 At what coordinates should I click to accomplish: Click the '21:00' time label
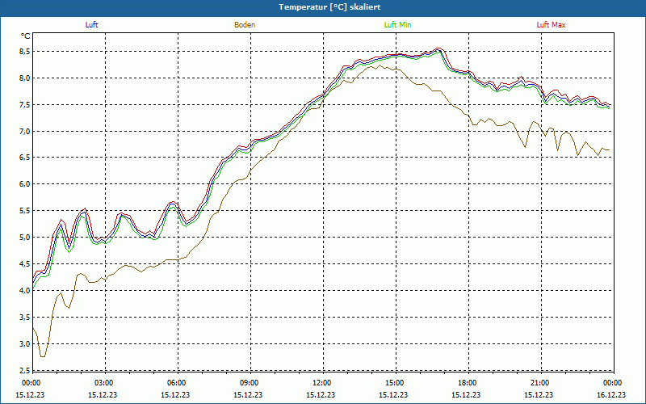click(539, 383)
